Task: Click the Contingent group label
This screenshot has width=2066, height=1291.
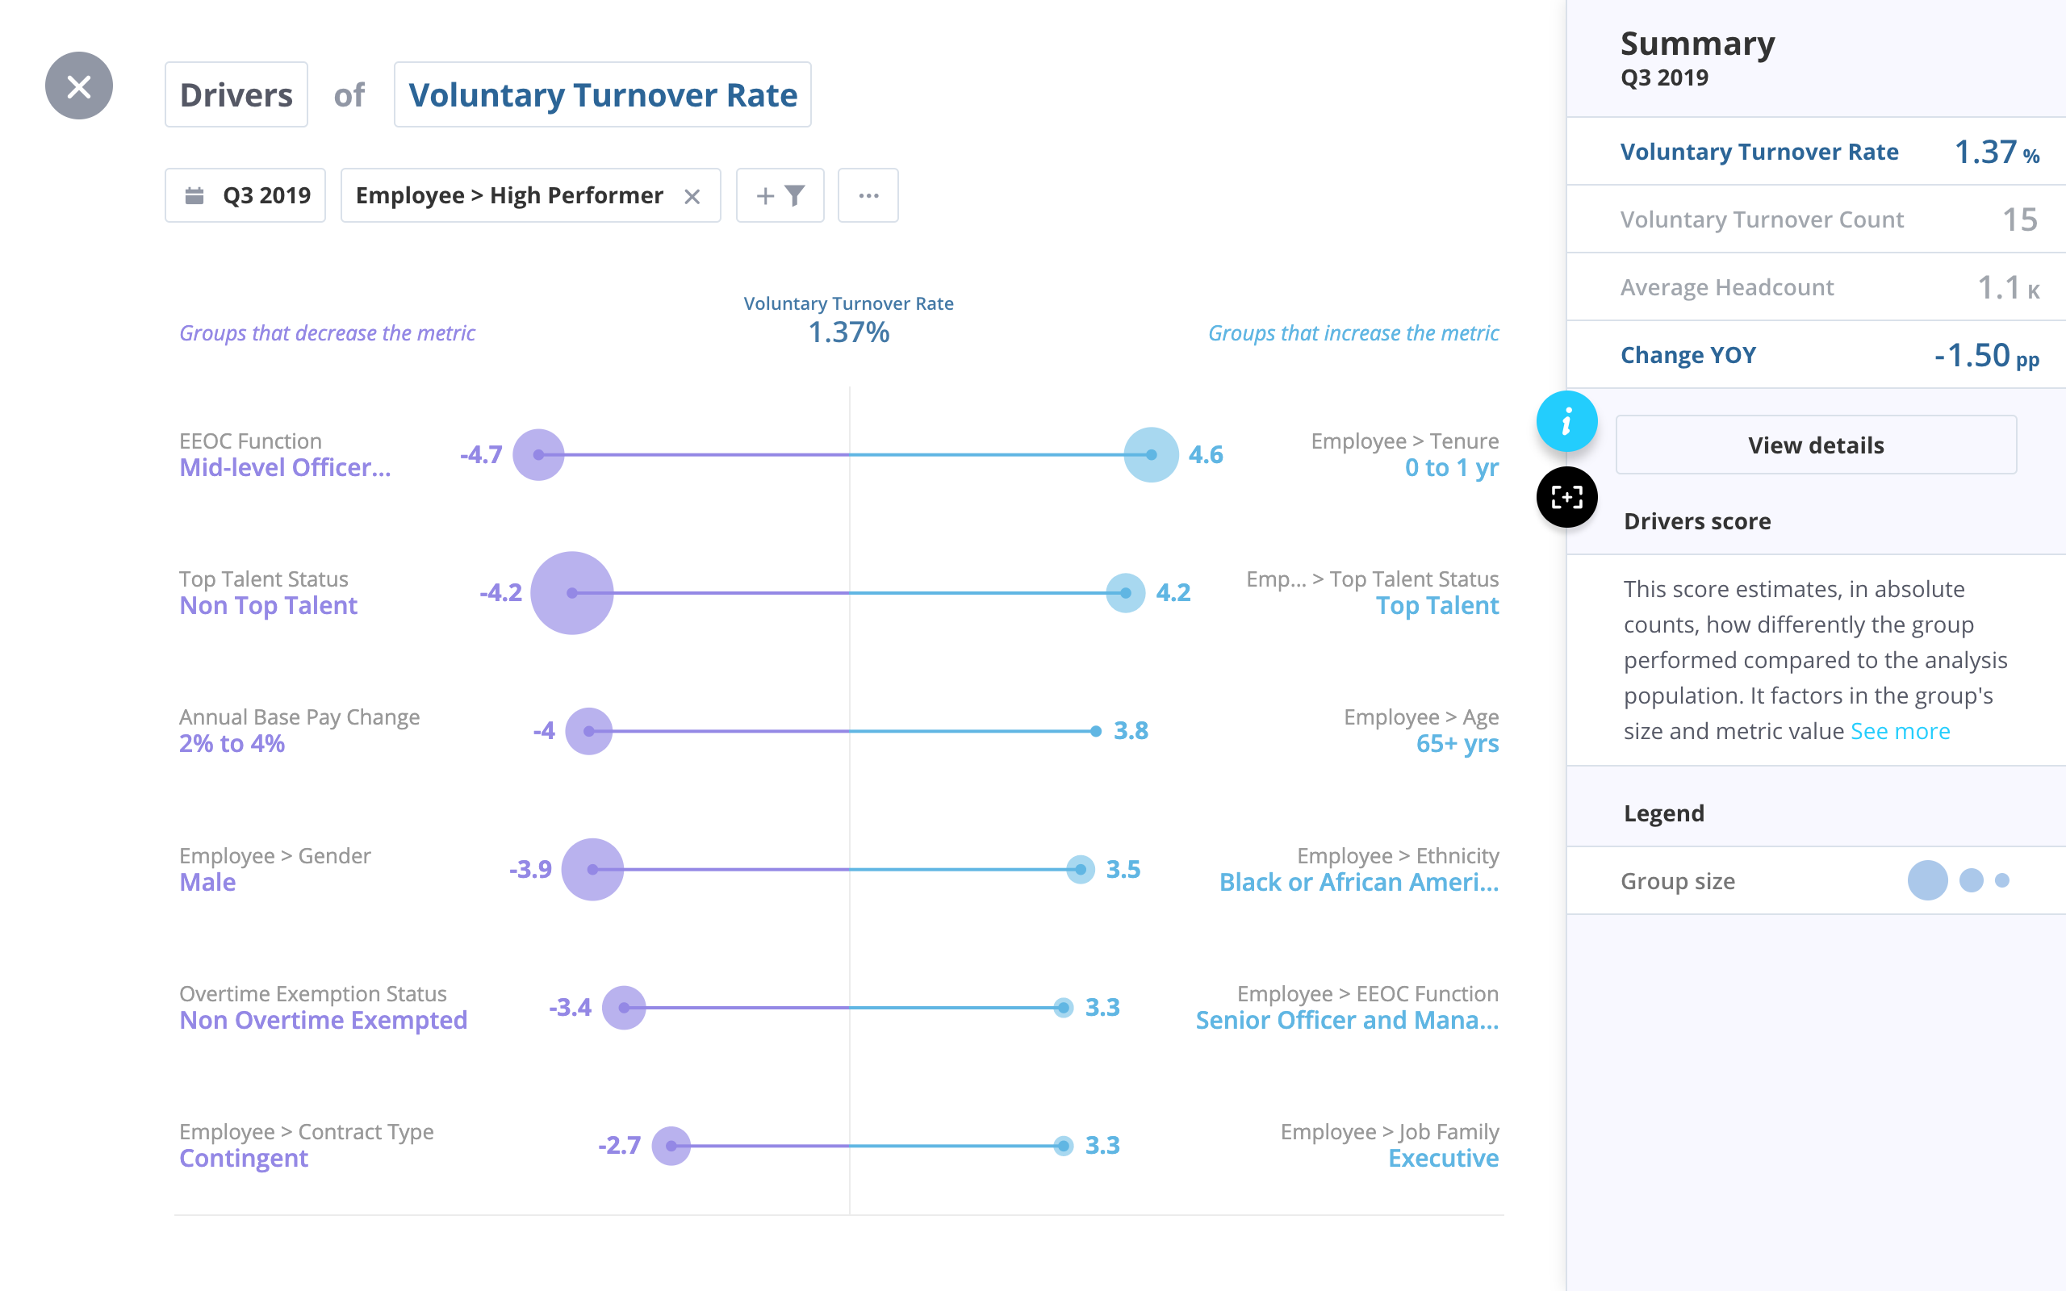Action: coord(243,1159)
